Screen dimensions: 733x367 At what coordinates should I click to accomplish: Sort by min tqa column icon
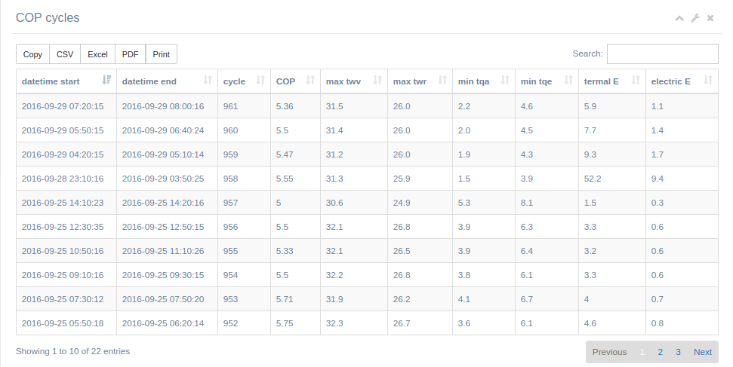pos(505,81)
